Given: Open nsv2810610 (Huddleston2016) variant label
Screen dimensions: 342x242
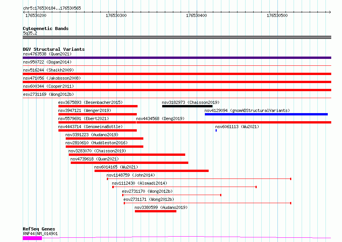Looking at the screenshot, I should [96, 143].
